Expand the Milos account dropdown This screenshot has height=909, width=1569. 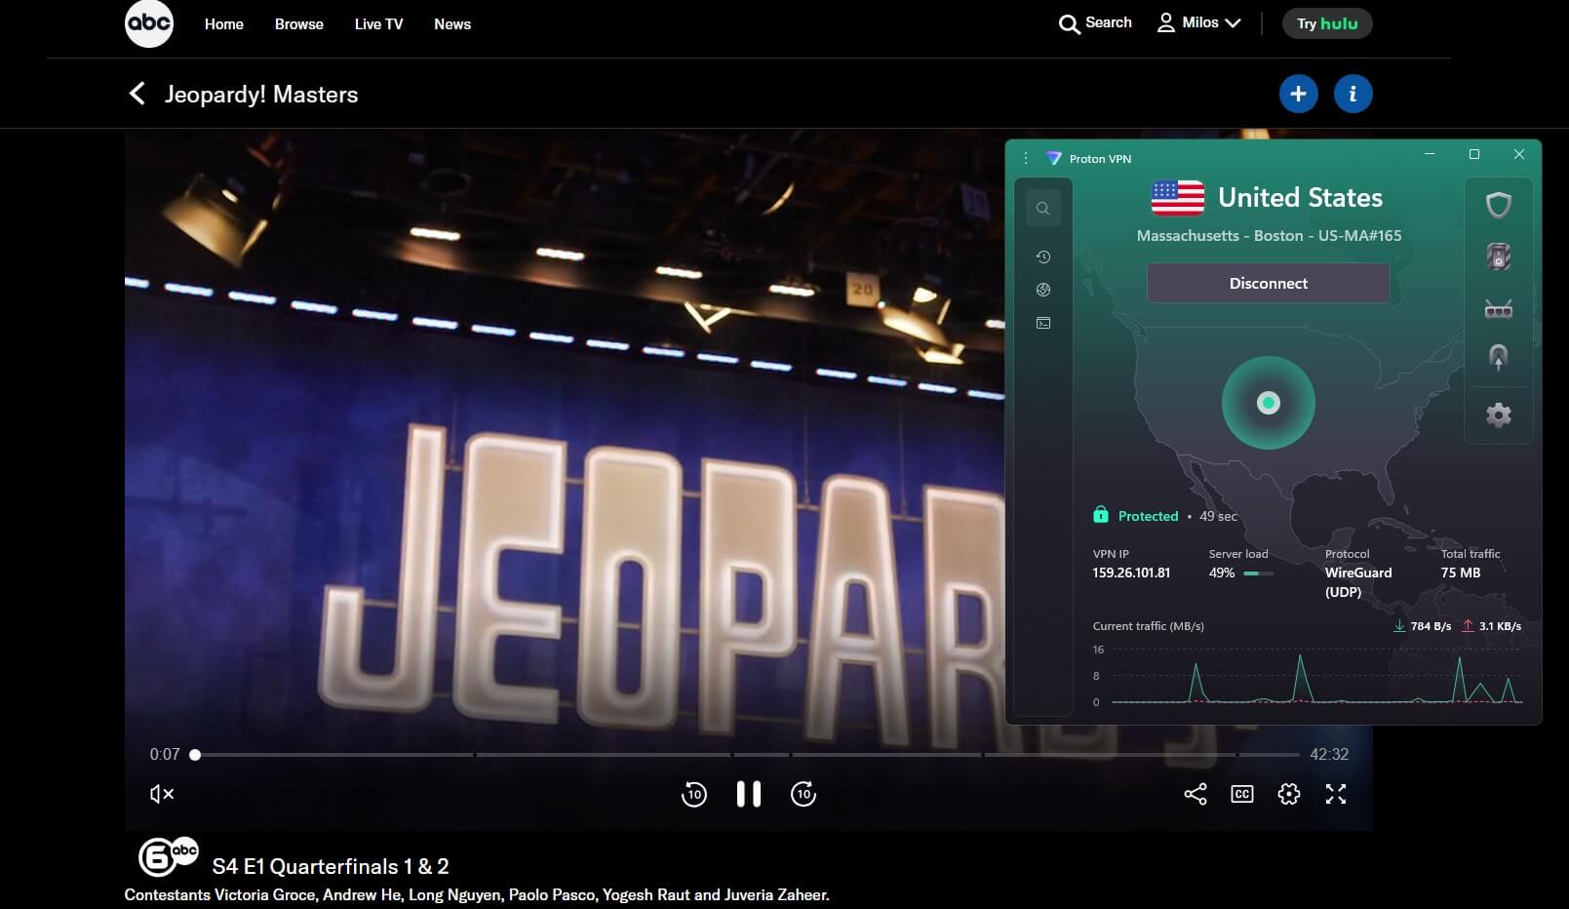point(1198,22)
